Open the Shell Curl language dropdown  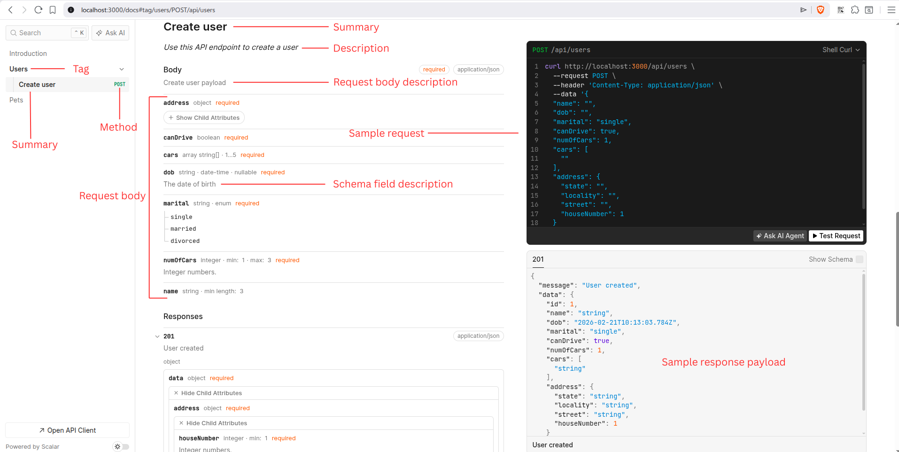[841, 49]
